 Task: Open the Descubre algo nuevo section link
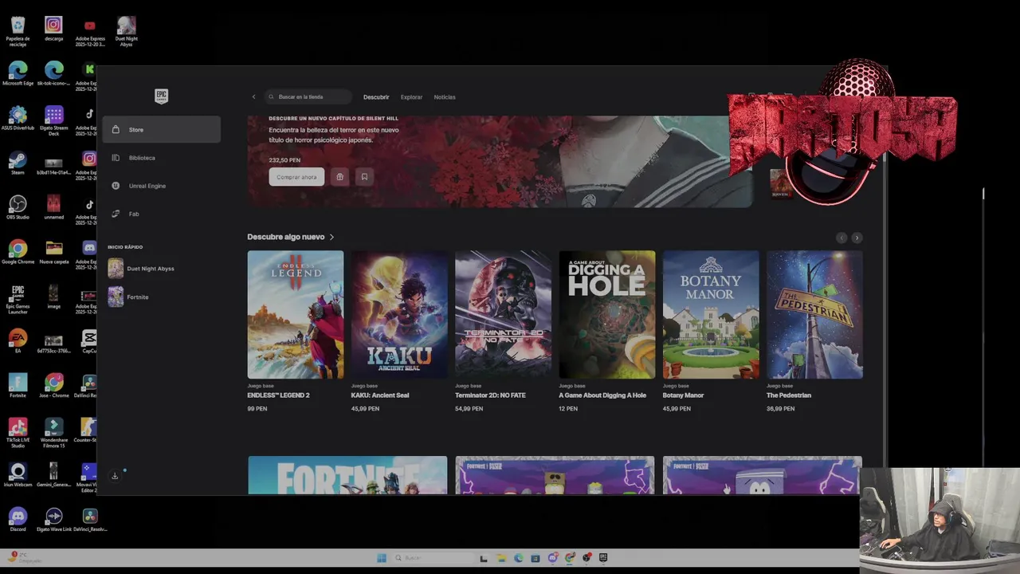[x=291, y=237]
